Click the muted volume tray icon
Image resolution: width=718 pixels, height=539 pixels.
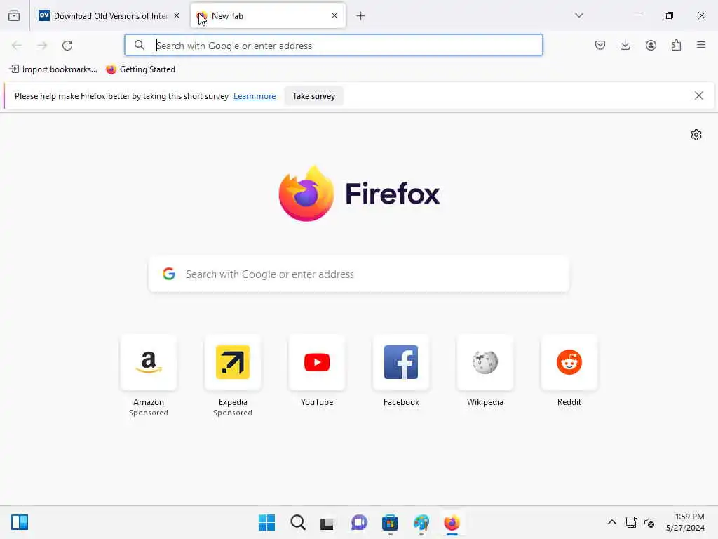point(649,522)
